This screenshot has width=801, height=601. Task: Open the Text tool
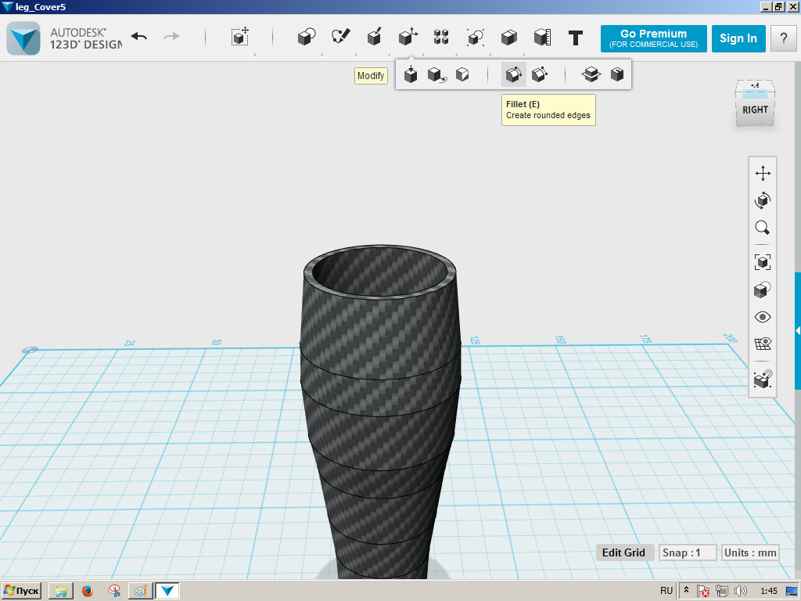click(576, 37)
